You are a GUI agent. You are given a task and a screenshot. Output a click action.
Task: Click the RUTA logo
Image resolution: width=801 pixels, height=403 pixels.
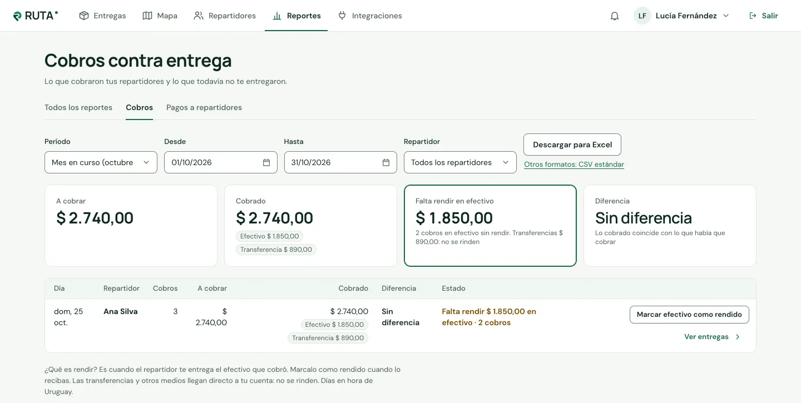36,16
